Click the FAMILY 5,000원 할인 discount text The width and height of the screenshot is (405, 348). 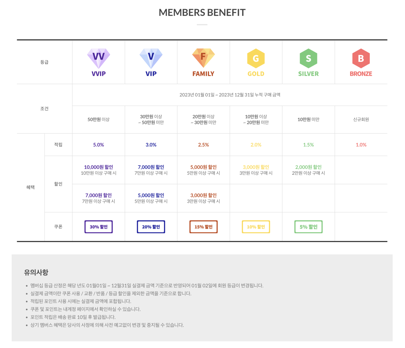[203, 167]
